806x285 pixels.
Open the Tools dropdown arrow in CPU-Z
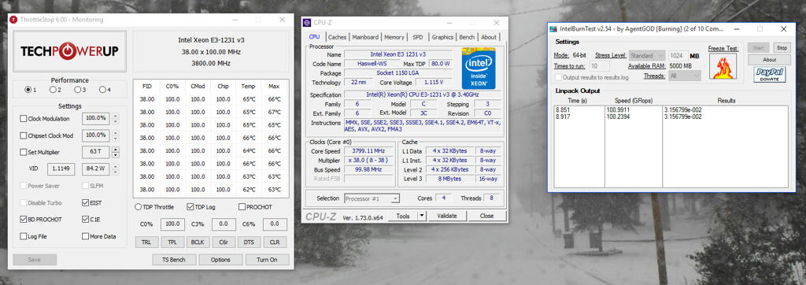(x=422, y=216)
